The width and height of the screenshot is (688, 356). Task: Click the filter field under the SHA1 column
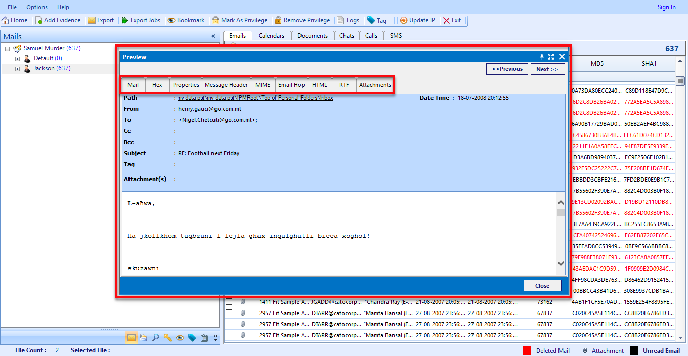coord(649,76)
